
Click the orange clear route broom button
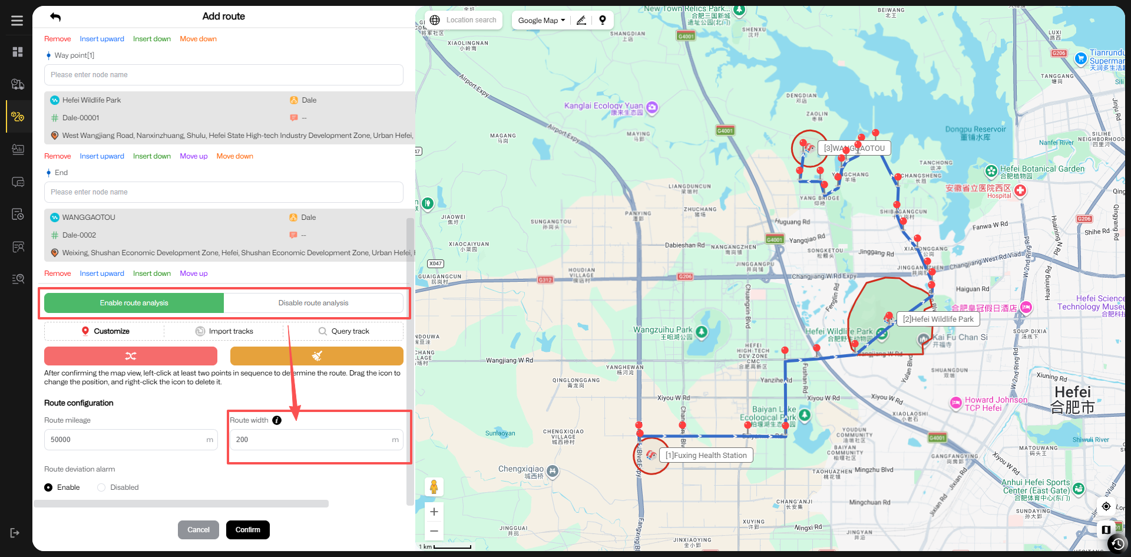coord(316,356)
